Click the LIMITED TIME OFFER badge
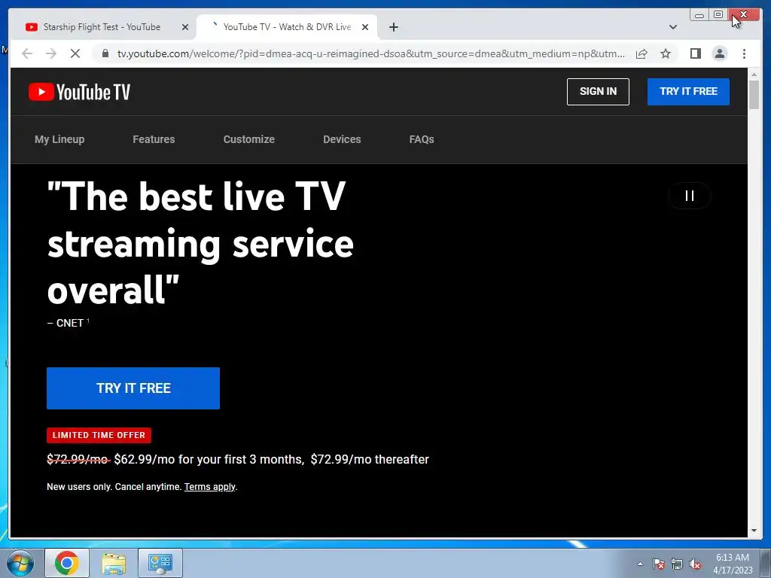Viewport: 771px width, 578px height. [99, 435]
